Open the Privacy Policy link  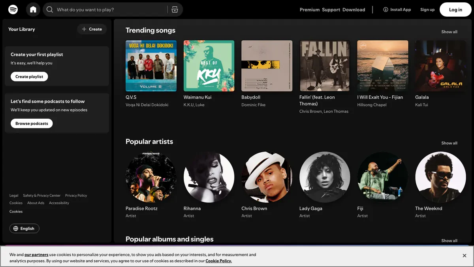click(x=76, y=195)
